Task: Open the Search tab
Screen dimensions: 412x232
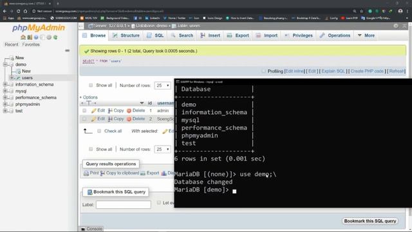Action: click(182, 35)
